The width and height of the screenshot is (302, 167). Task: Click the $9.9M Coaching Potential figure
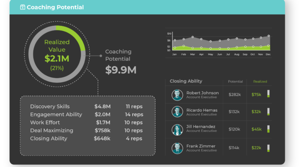tap(121, 70)
